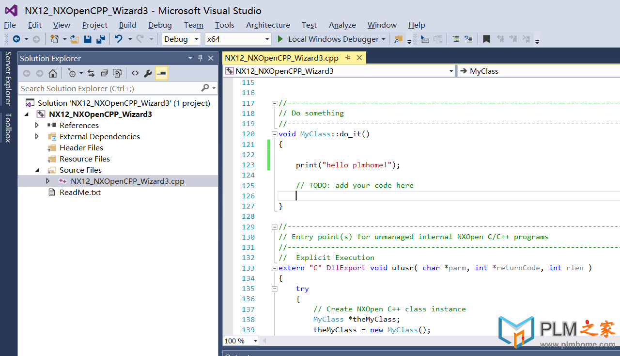Click the Find in Files toolbar icon
The image size is (620, 356).
pyautogui.click(x=398, y=39)
